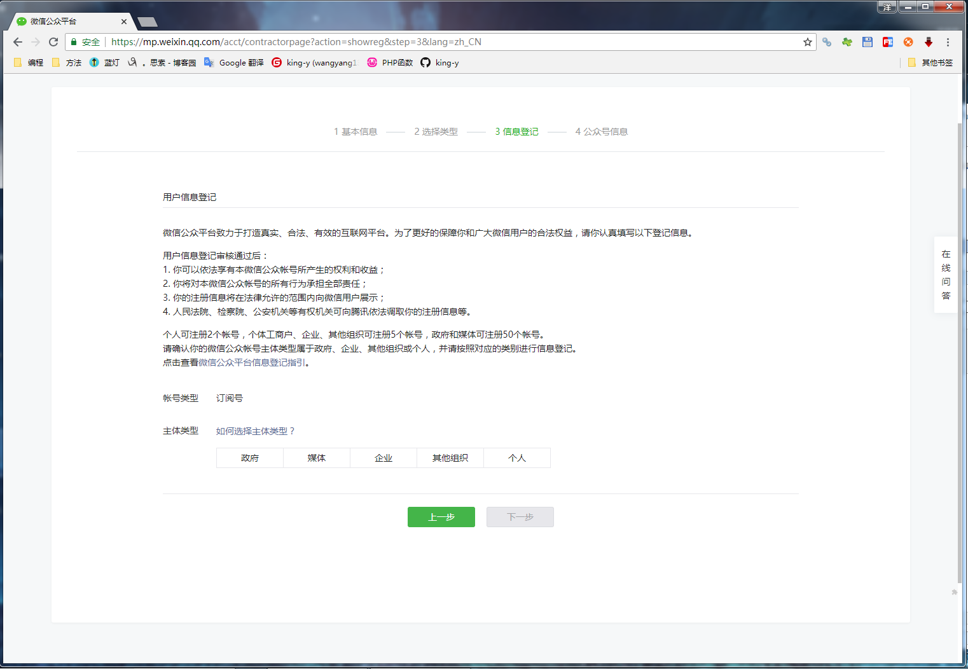Click the red download arrow extension icon
The height and width of the screenshot is (669, 968).
click(929, 42)
